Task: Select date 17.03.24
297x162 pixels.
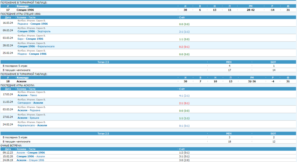Action: point(8,94)
